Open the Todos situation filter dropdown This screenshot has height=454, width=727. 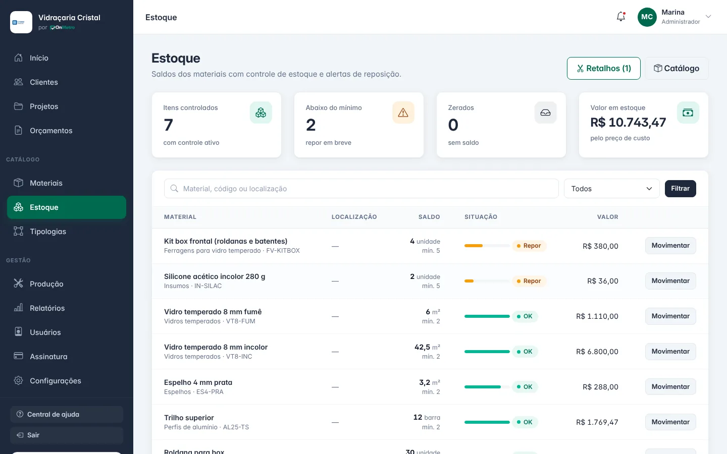tap(611, 189)
